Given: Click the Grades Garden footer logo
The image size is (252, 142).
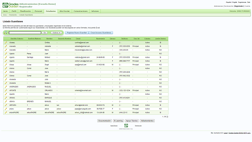Looking at the screenshot, I should click(x=126, y=125).
